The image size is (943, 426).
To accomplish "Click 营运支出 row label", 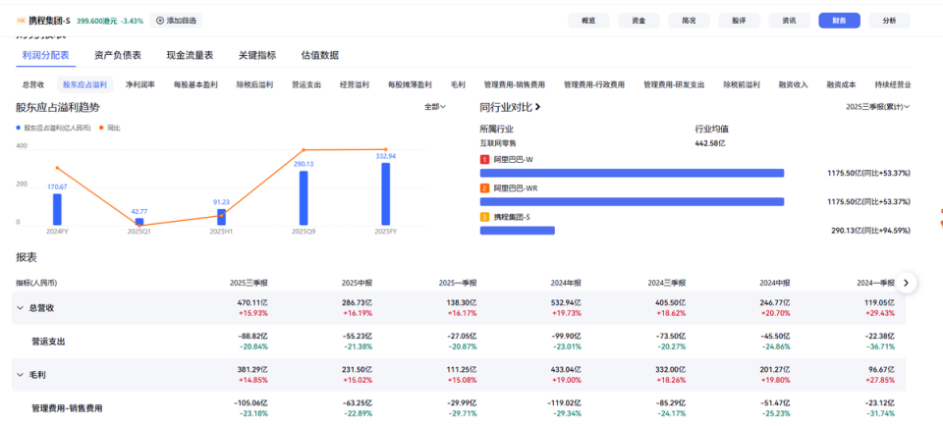I will 48,342.
